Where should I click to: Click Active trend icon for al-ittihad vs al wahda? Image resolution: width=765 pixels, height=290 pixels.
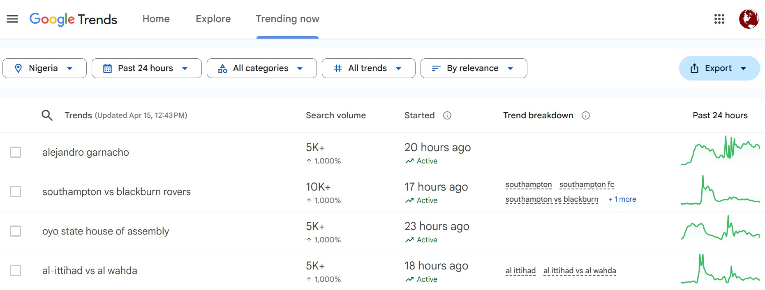[x=409, y=279]
